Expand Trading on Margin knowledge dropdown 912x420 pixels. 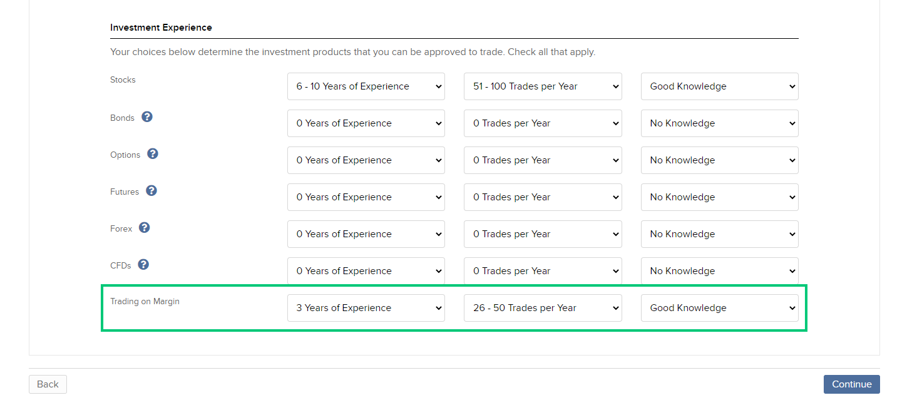(720, 308)
